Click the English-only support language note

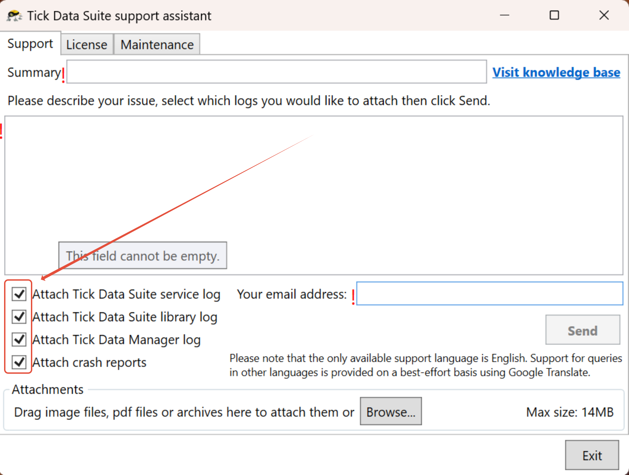coord(426,365)
